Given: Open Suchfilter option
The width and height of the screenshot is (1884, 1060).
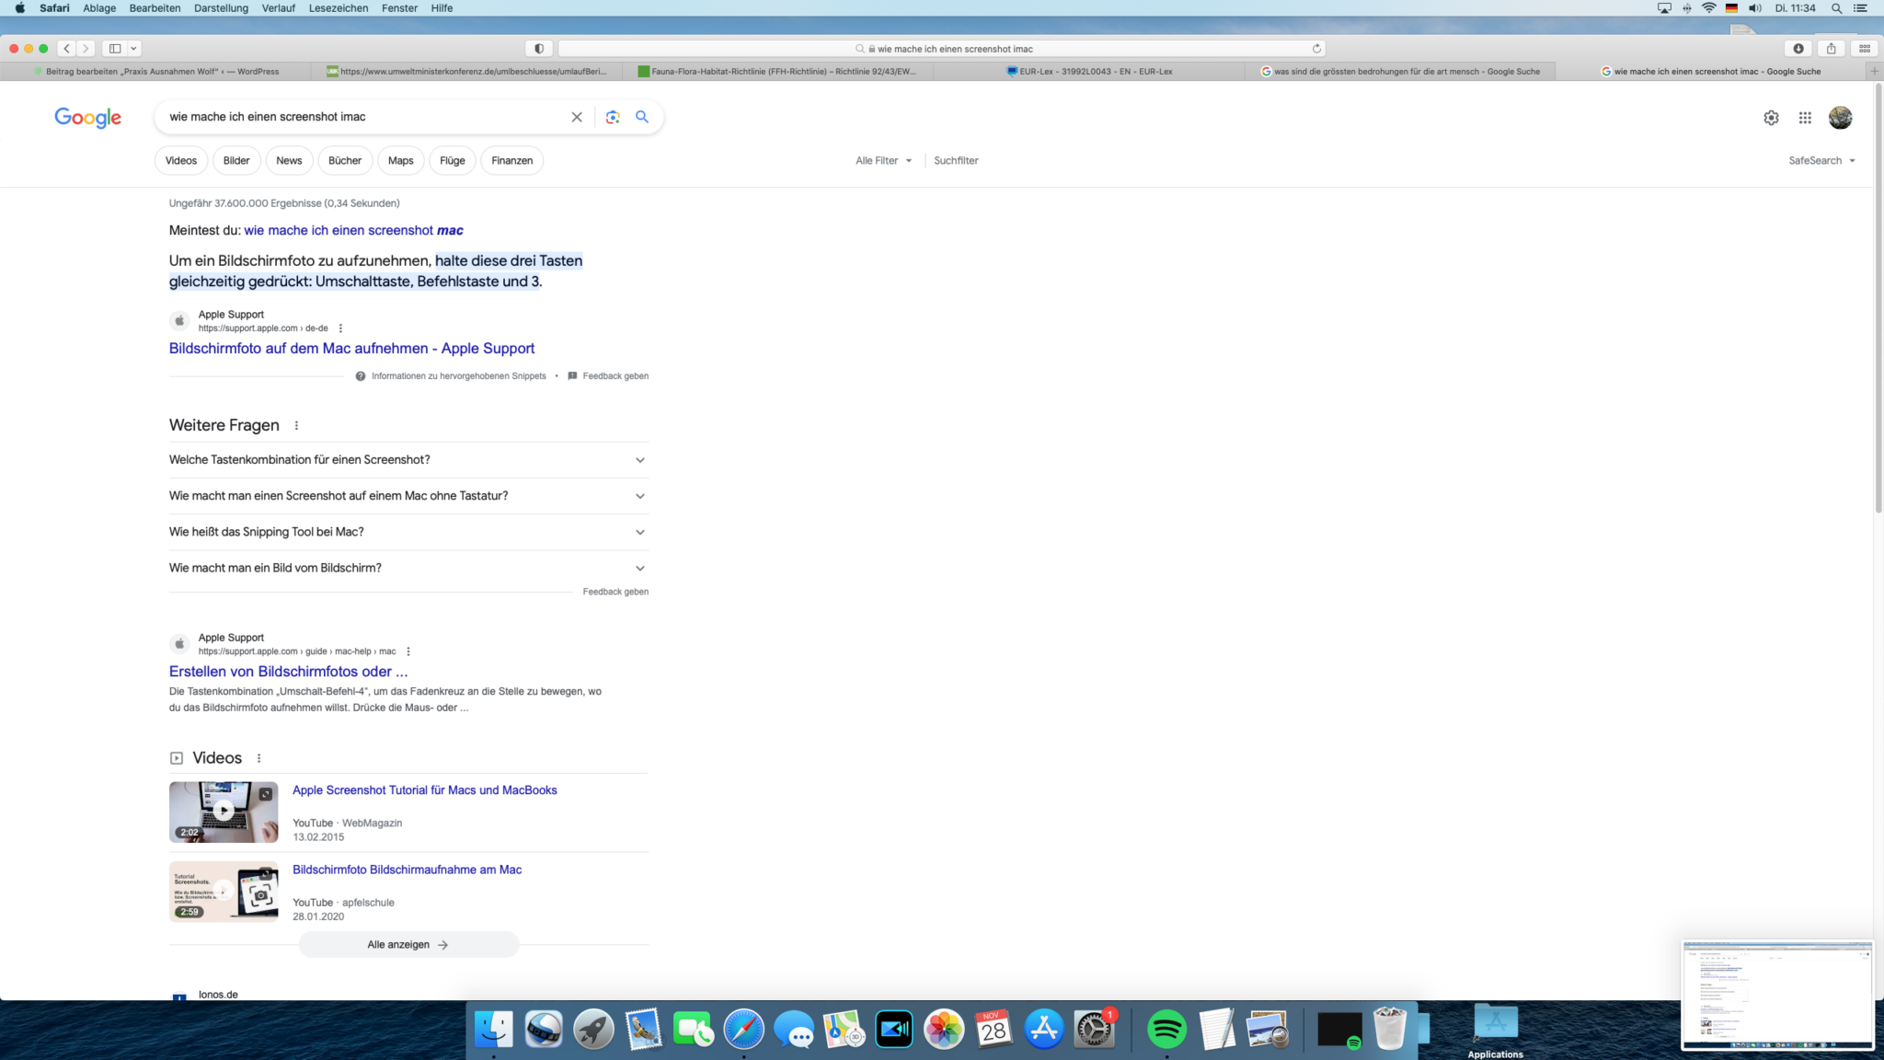Looking at the screenshot, I should [x=956, y=160].
